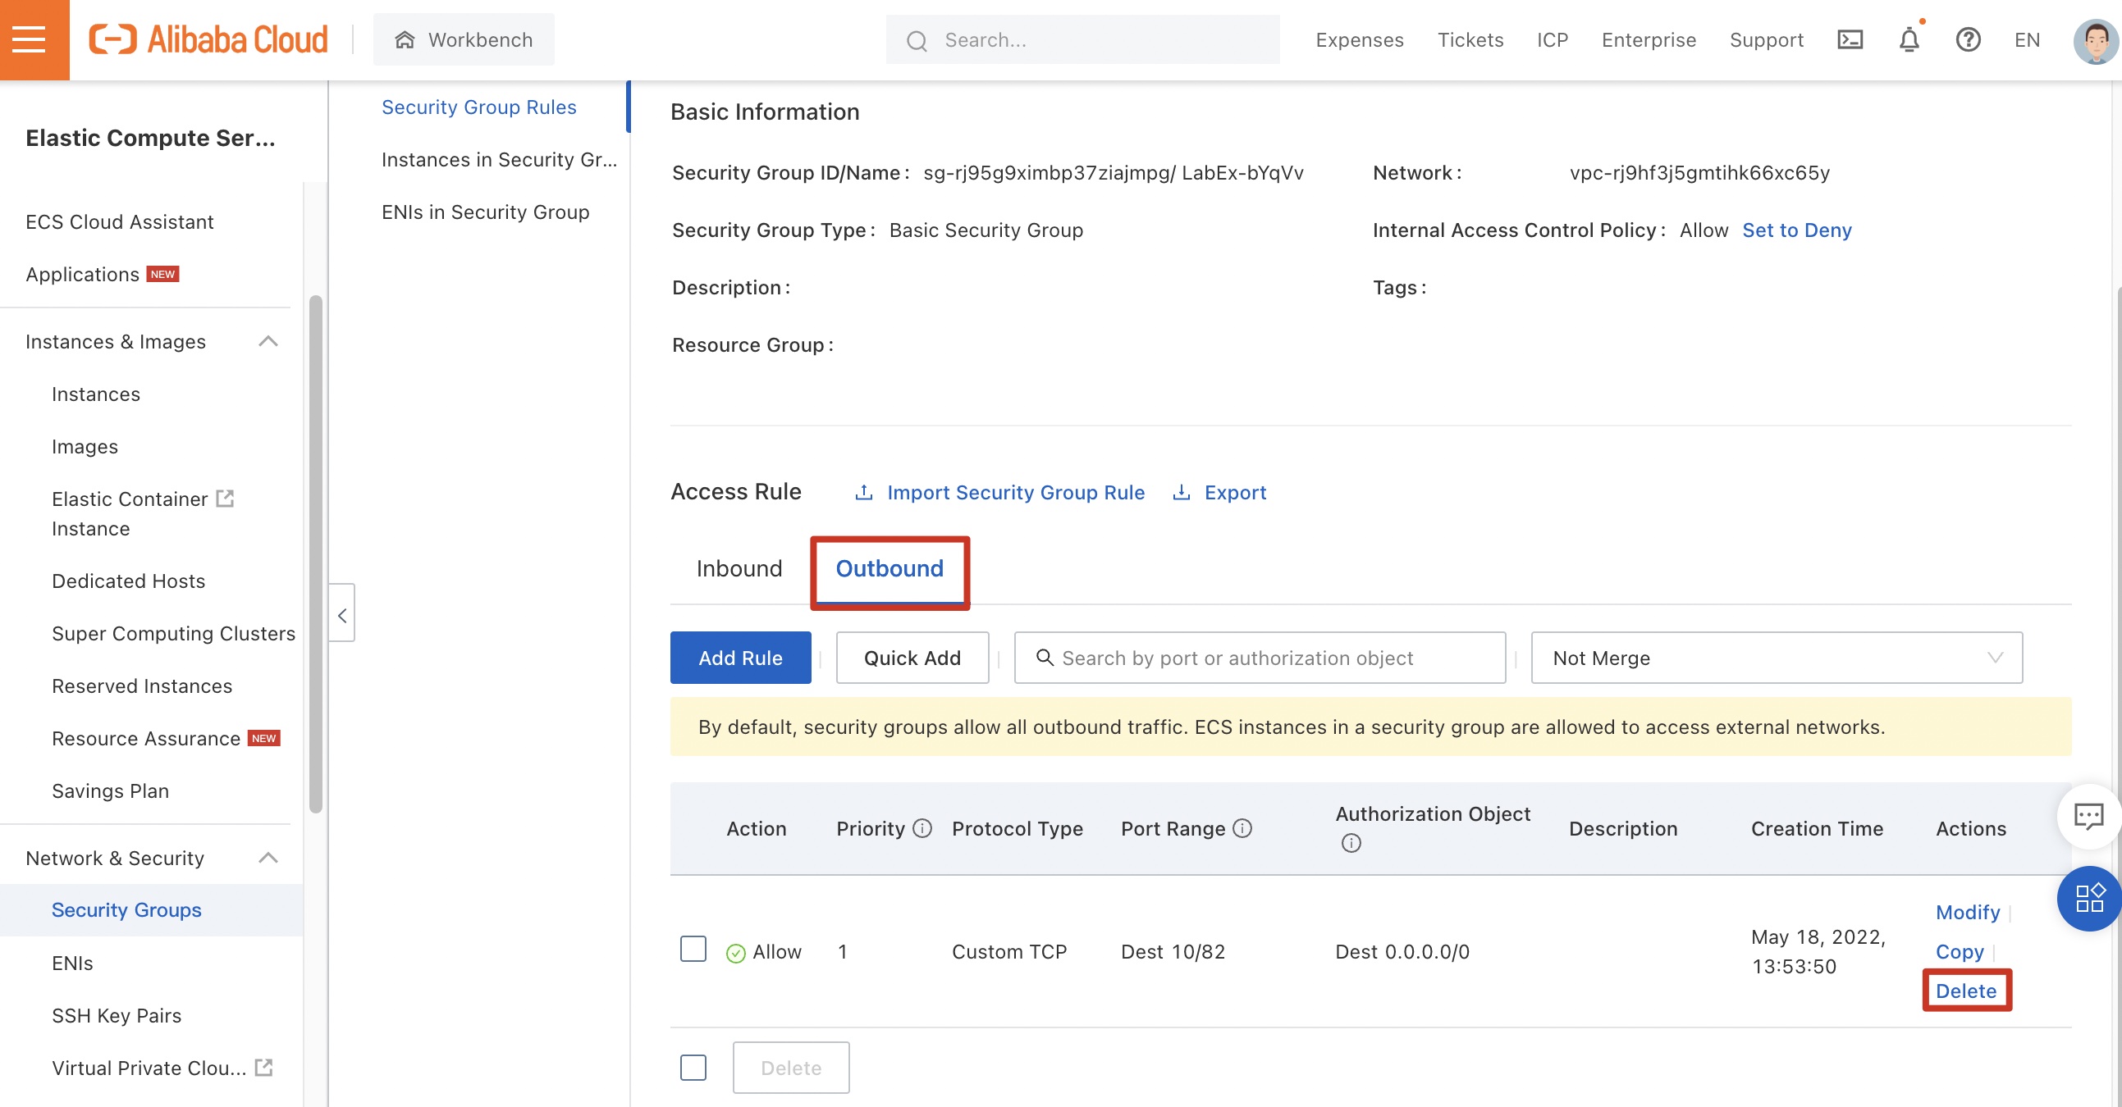Open the feedback chat bubble icon
The image size is (2122, 1107).
(x=2088, y=816)
